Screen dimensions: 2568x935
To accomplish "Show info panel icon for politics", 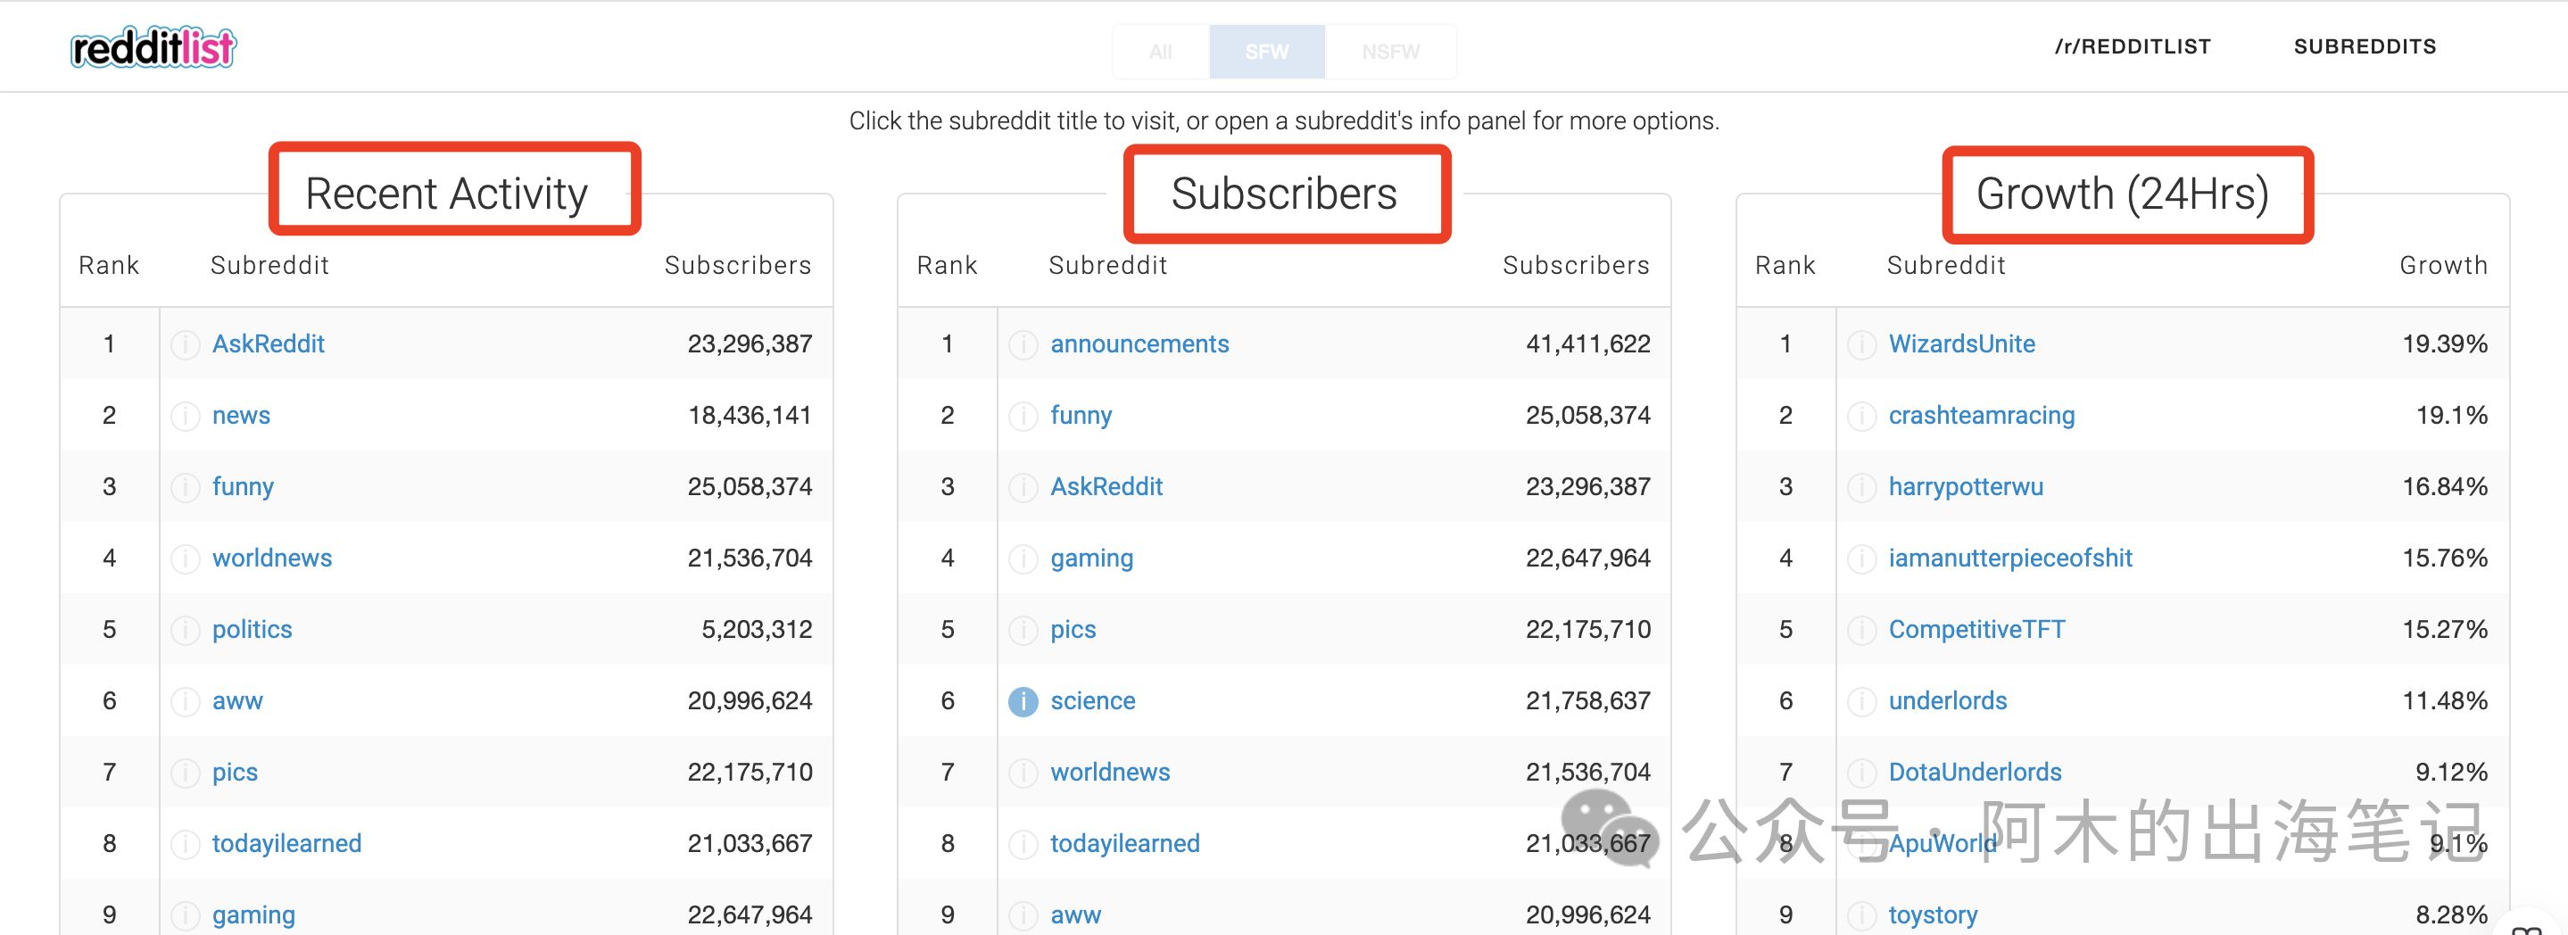I will pos(185,630).
